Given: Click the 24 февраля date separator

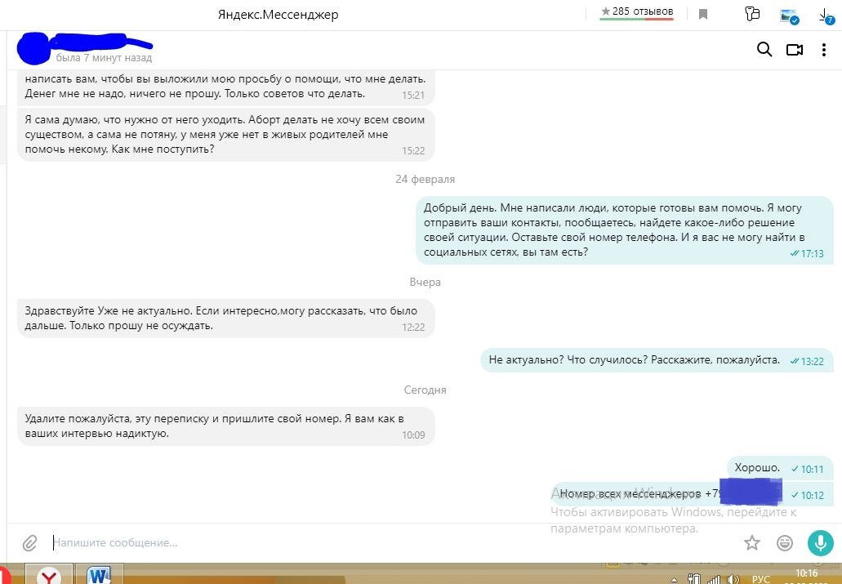Looking at the screenshot, I should tap(425, 180).
